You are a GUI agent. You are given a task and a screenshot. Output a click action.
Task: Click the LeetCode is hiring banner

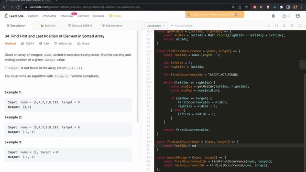[215, 14]
